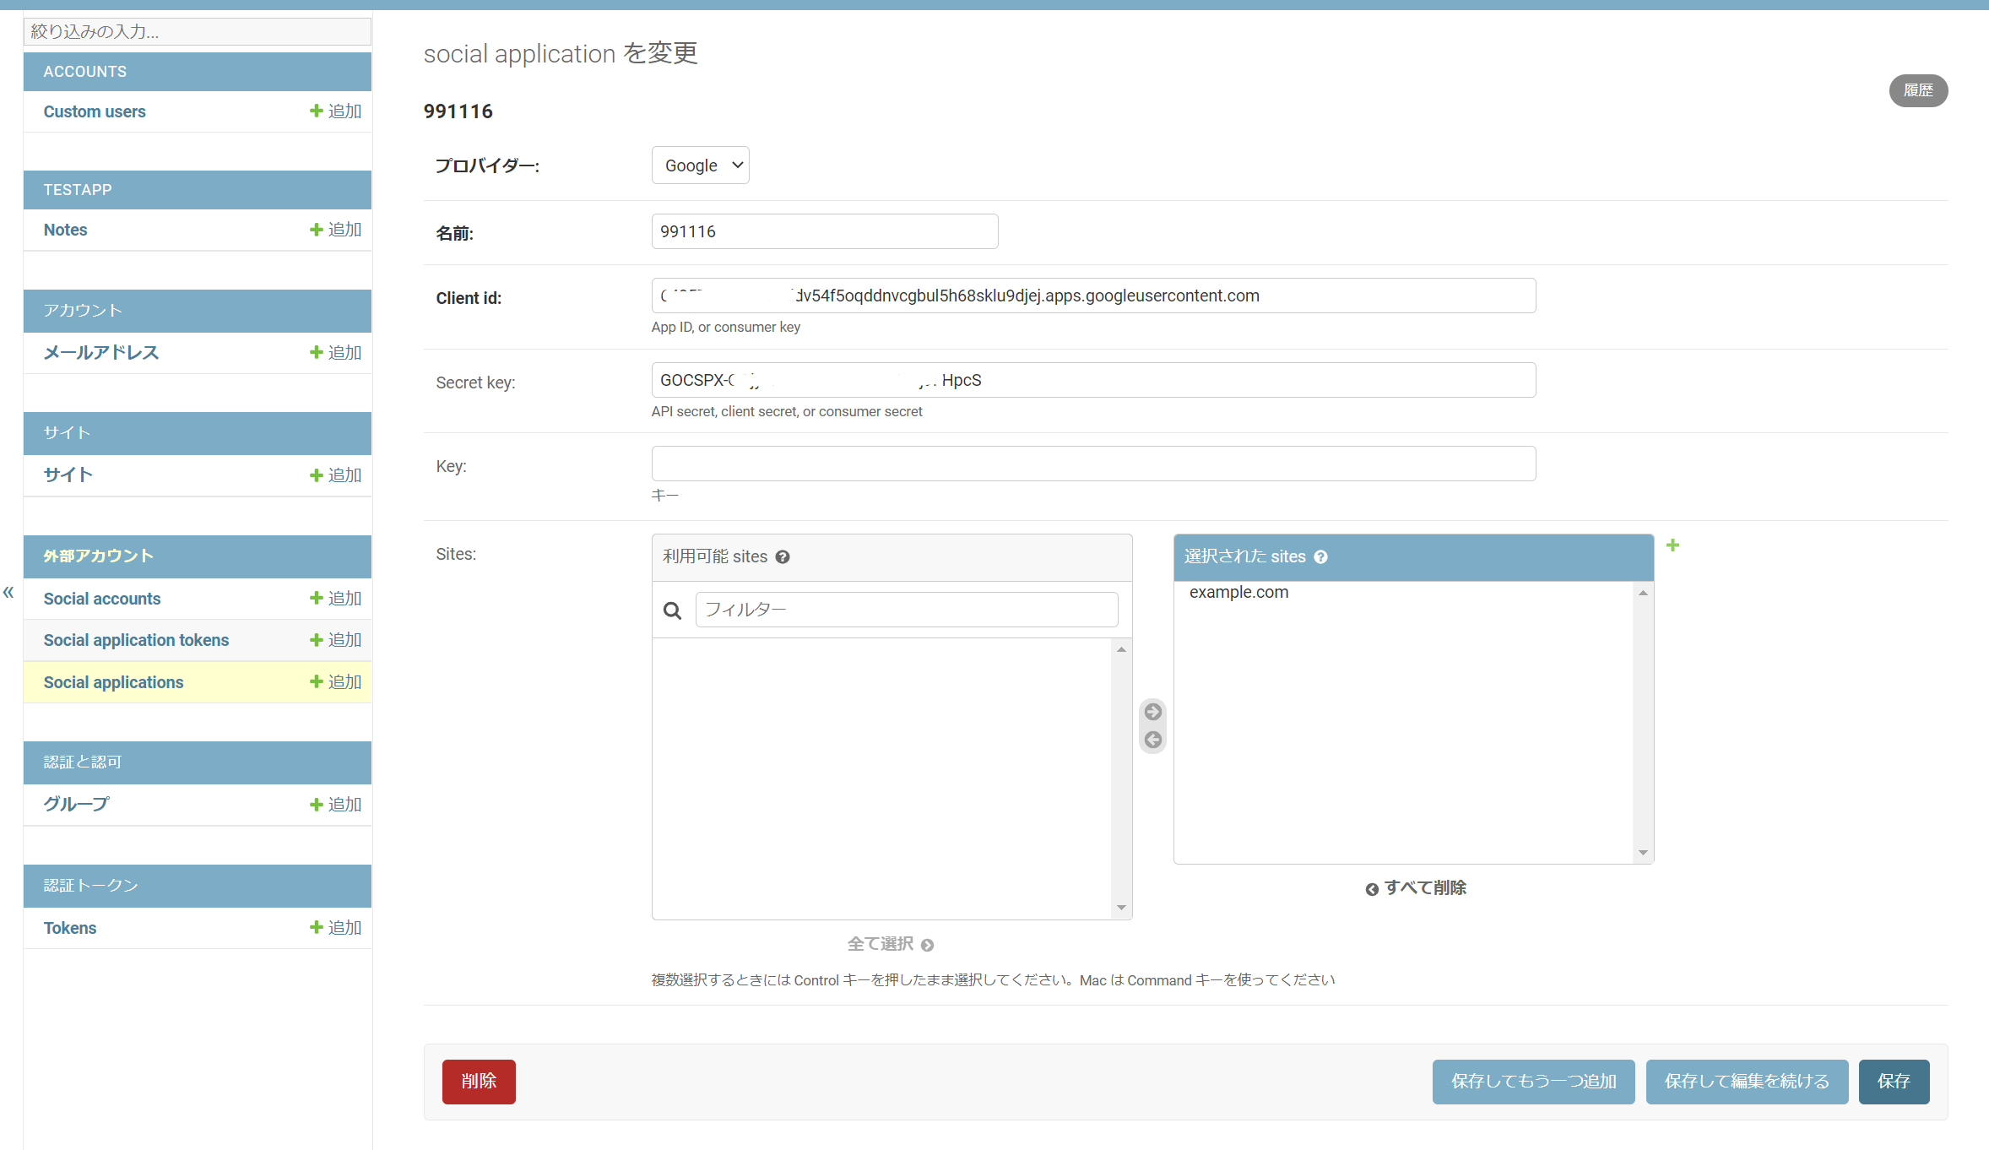
Task: Open the 履歴 history view
Action: tap(1918, 90)
